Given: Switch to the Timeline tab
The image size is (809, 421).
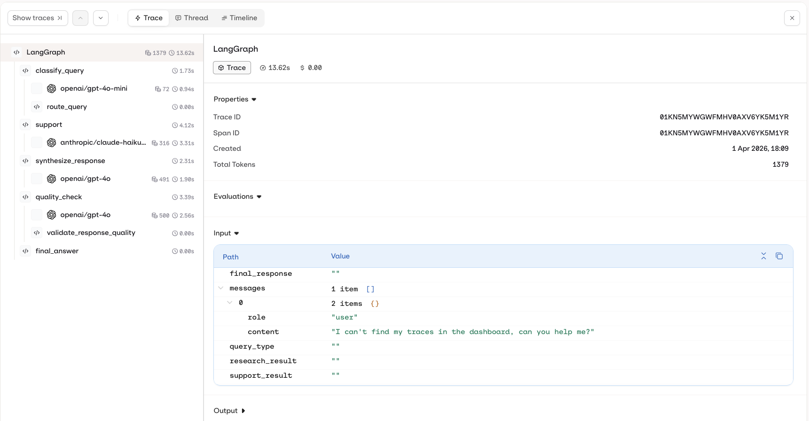Looking at the screenshot, I should pyautogui.click(x=239, y=18).
